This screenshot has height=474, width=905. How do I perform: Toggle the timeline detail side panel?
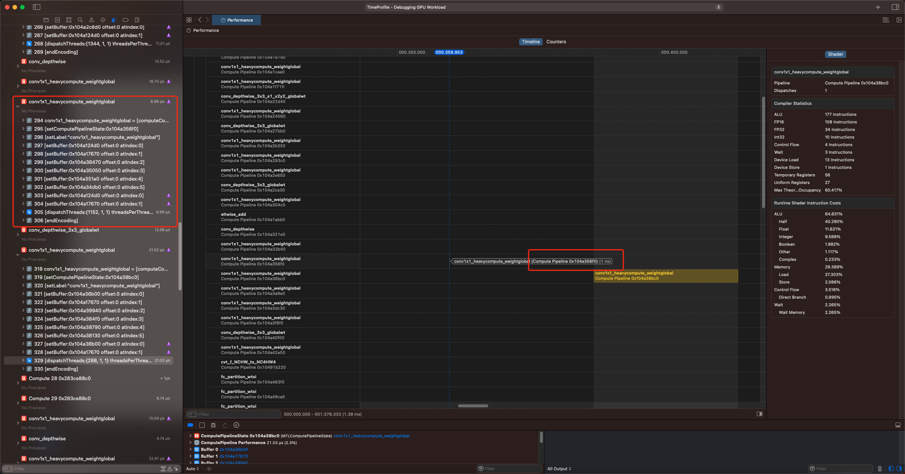[x=759, y=414]
